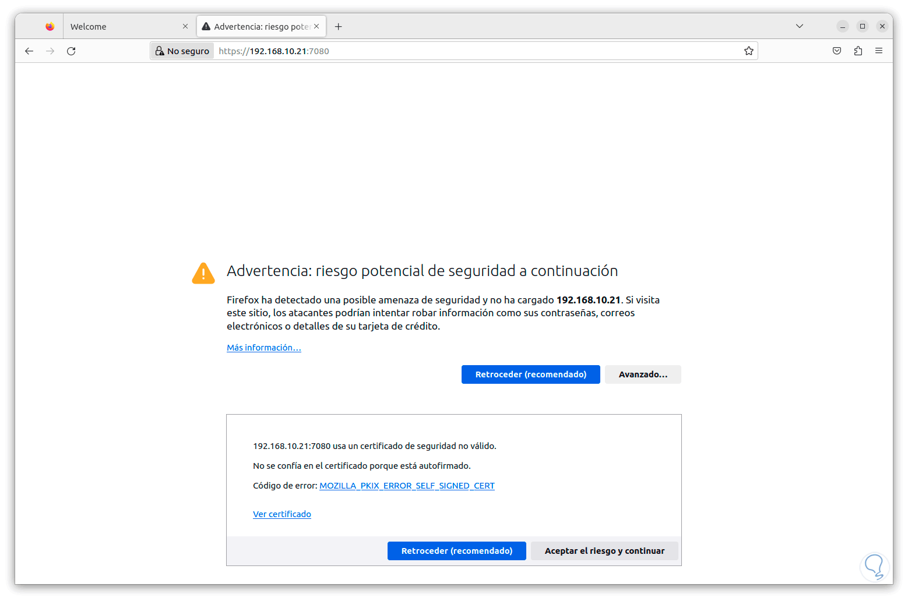Click the back navigation arrow
This screenshot has width=908, height=601.
[29, 51]
